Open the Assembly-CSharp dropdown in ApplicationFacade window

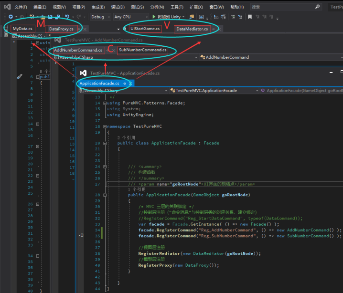coord(123,91)
